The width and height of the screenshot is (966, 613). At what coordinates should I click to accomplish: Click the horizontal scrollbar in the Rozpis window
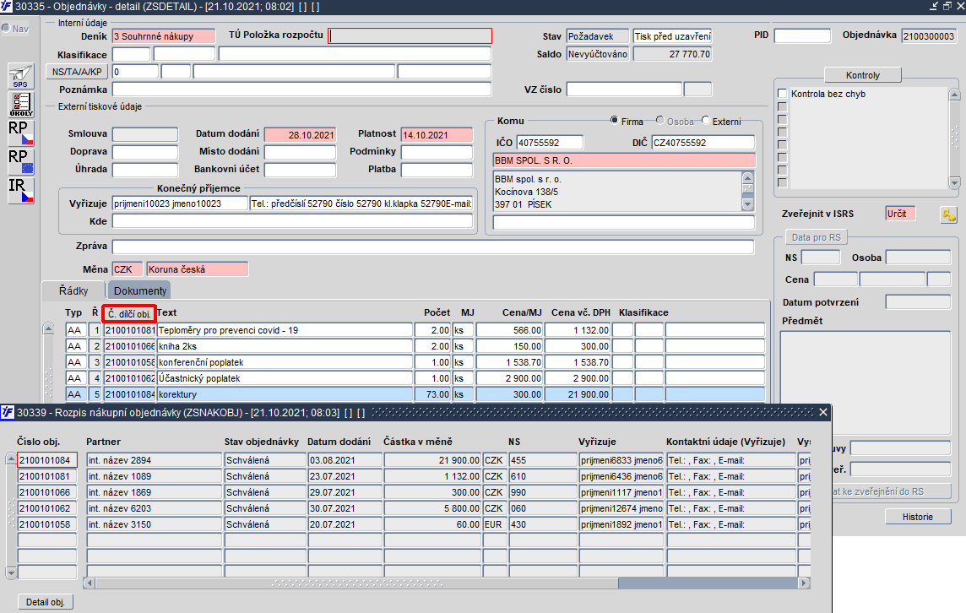pyautogui.click(x=446, y=583)
